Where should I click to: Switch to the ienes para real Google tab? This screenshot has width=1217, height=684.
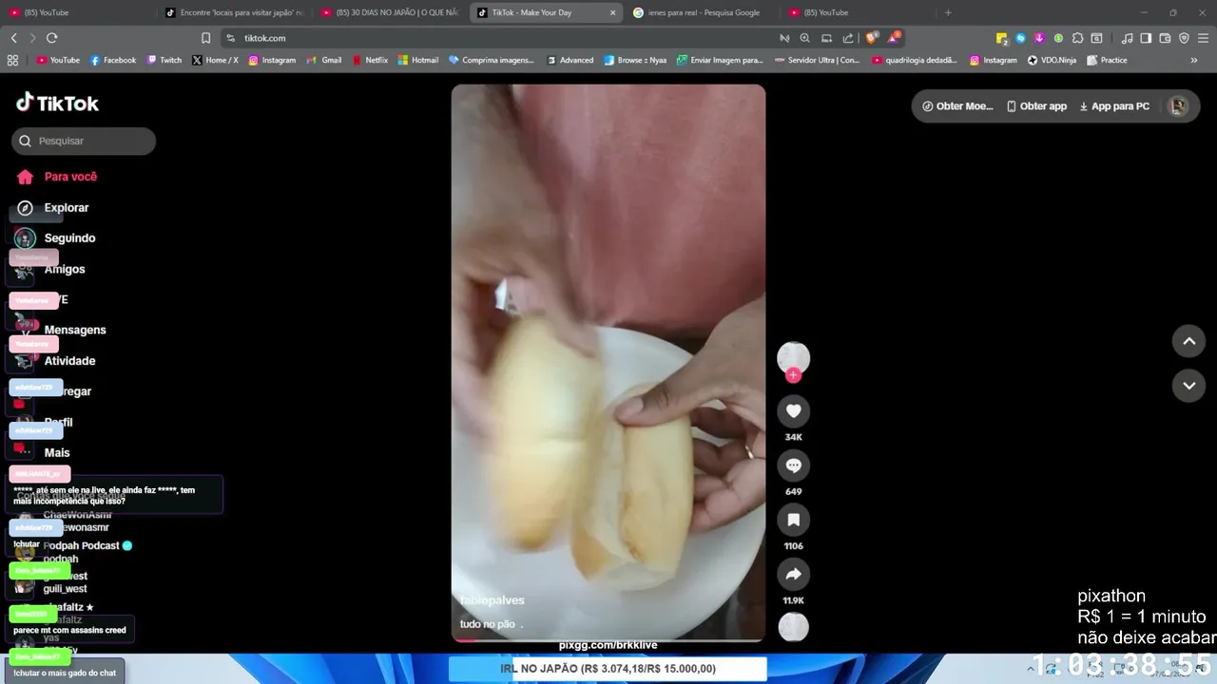tap(702, 12)
